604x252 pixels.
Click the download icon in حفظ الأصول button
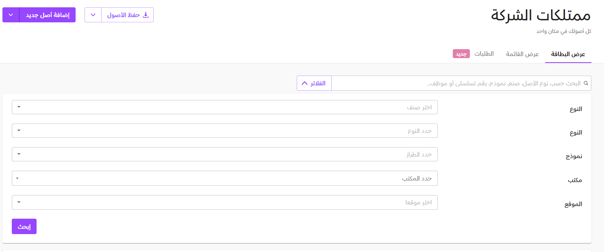[146, 15]
